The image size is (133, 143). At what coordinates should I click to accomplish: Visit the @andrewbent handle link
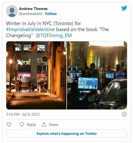[x=31, y=14]
